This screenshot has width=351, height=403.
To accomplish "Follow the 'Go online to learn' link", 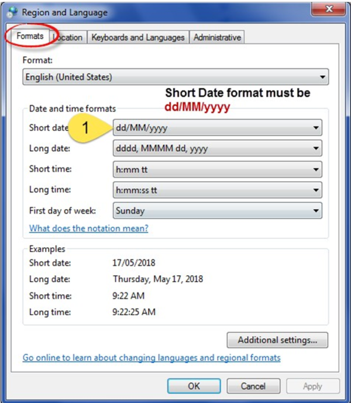I will 152,357.
